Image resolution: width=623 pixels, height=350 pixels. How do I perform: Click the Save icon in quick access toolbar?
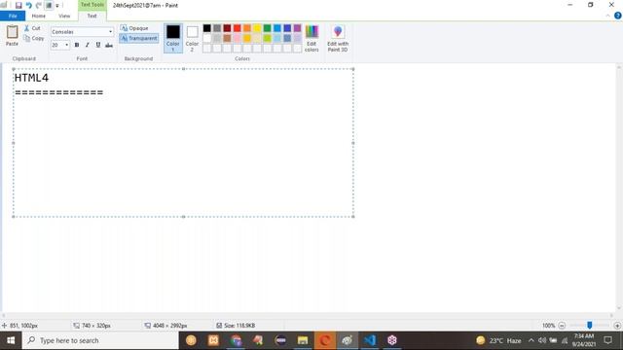click(18, 5)
